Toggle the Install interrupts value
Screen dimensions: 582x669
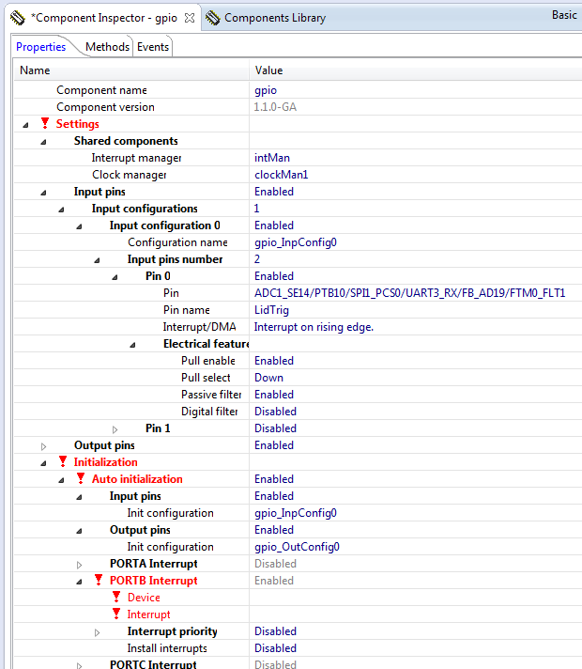[x=275, y=648]
